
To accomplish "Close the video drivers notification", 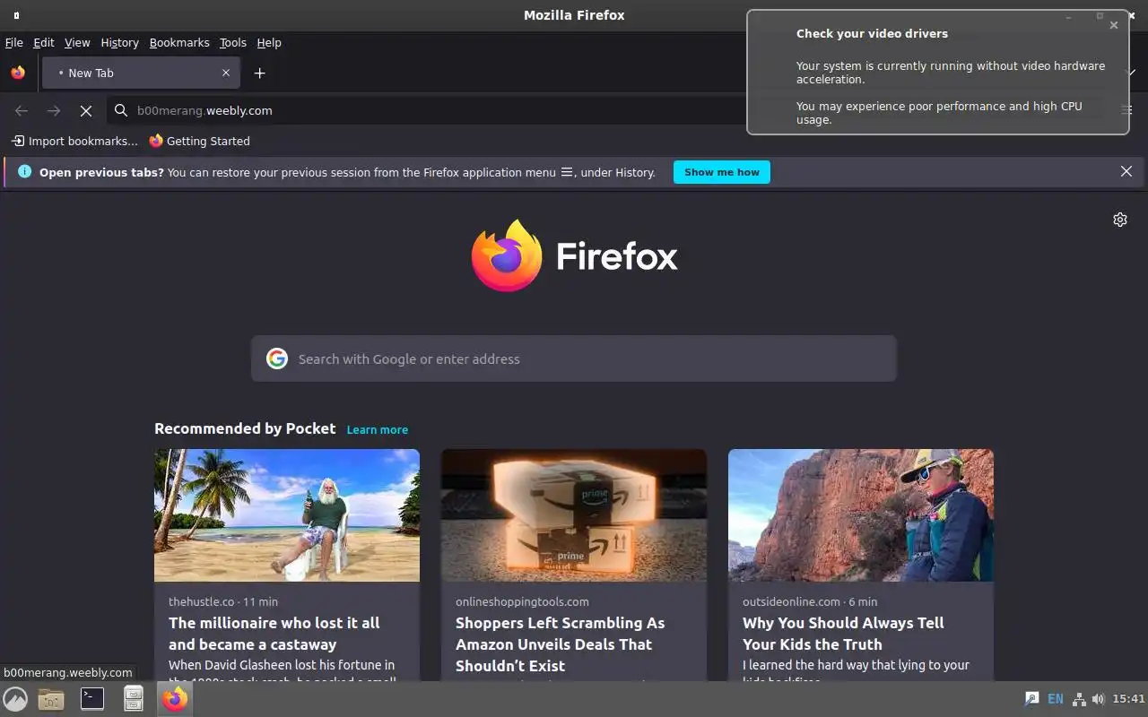I will (1114, 25).
